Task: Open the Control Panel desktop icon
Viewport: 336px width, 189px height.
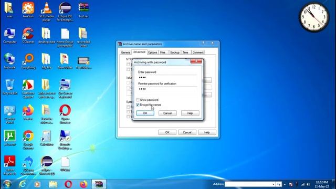Action: click(9, 114)
